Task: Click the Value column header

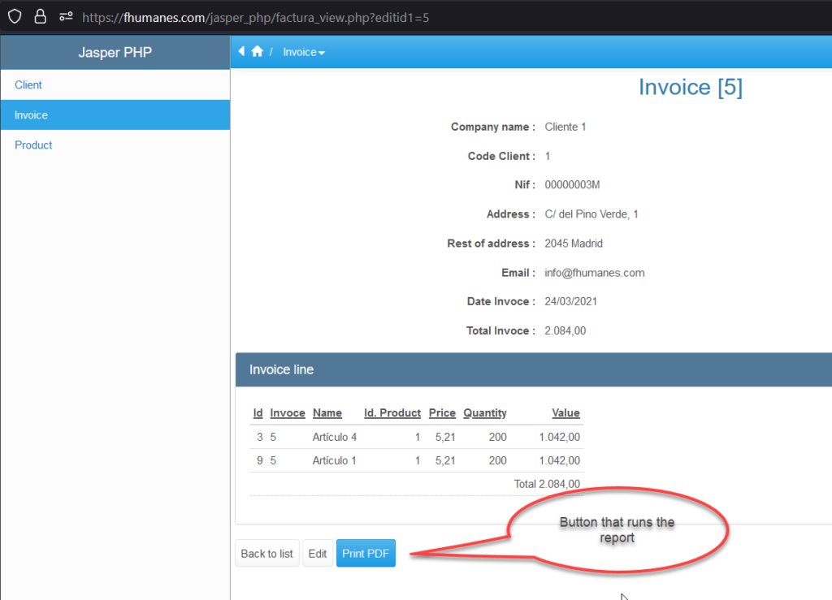Action: pyautogui.click(x=565, y=413)
